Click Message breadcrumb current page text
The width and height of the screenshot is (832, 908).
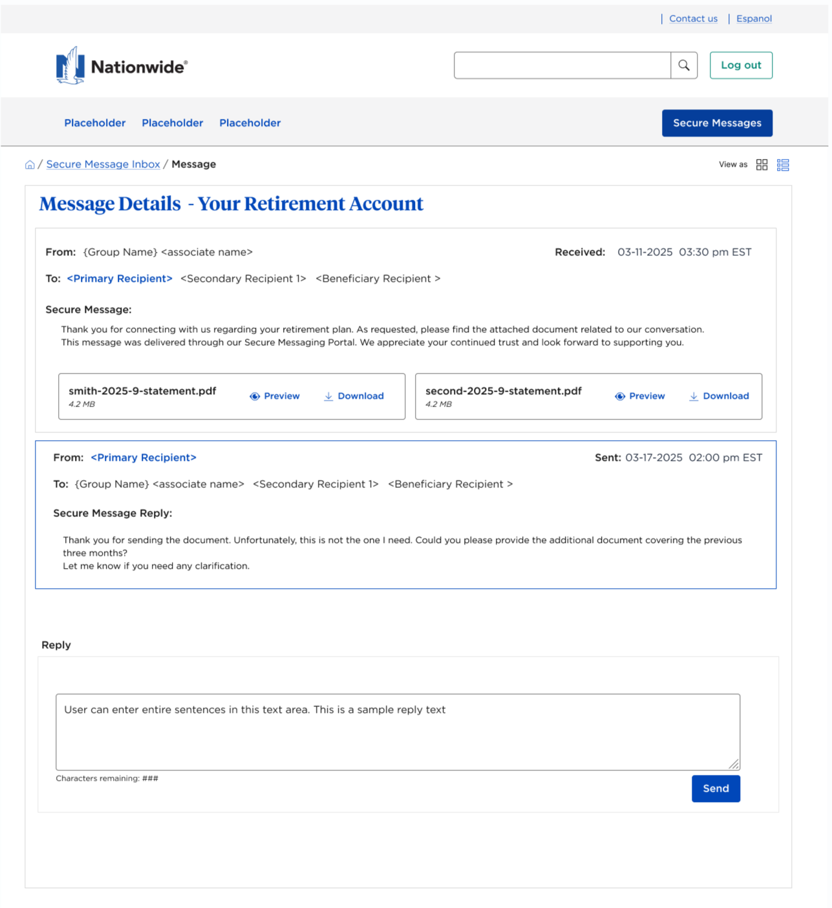coord(194,164)
